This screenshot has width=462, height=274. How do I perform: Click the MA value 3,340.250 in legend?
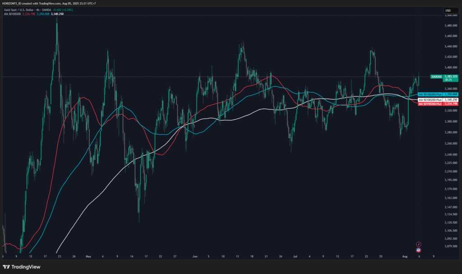point(56,14)
